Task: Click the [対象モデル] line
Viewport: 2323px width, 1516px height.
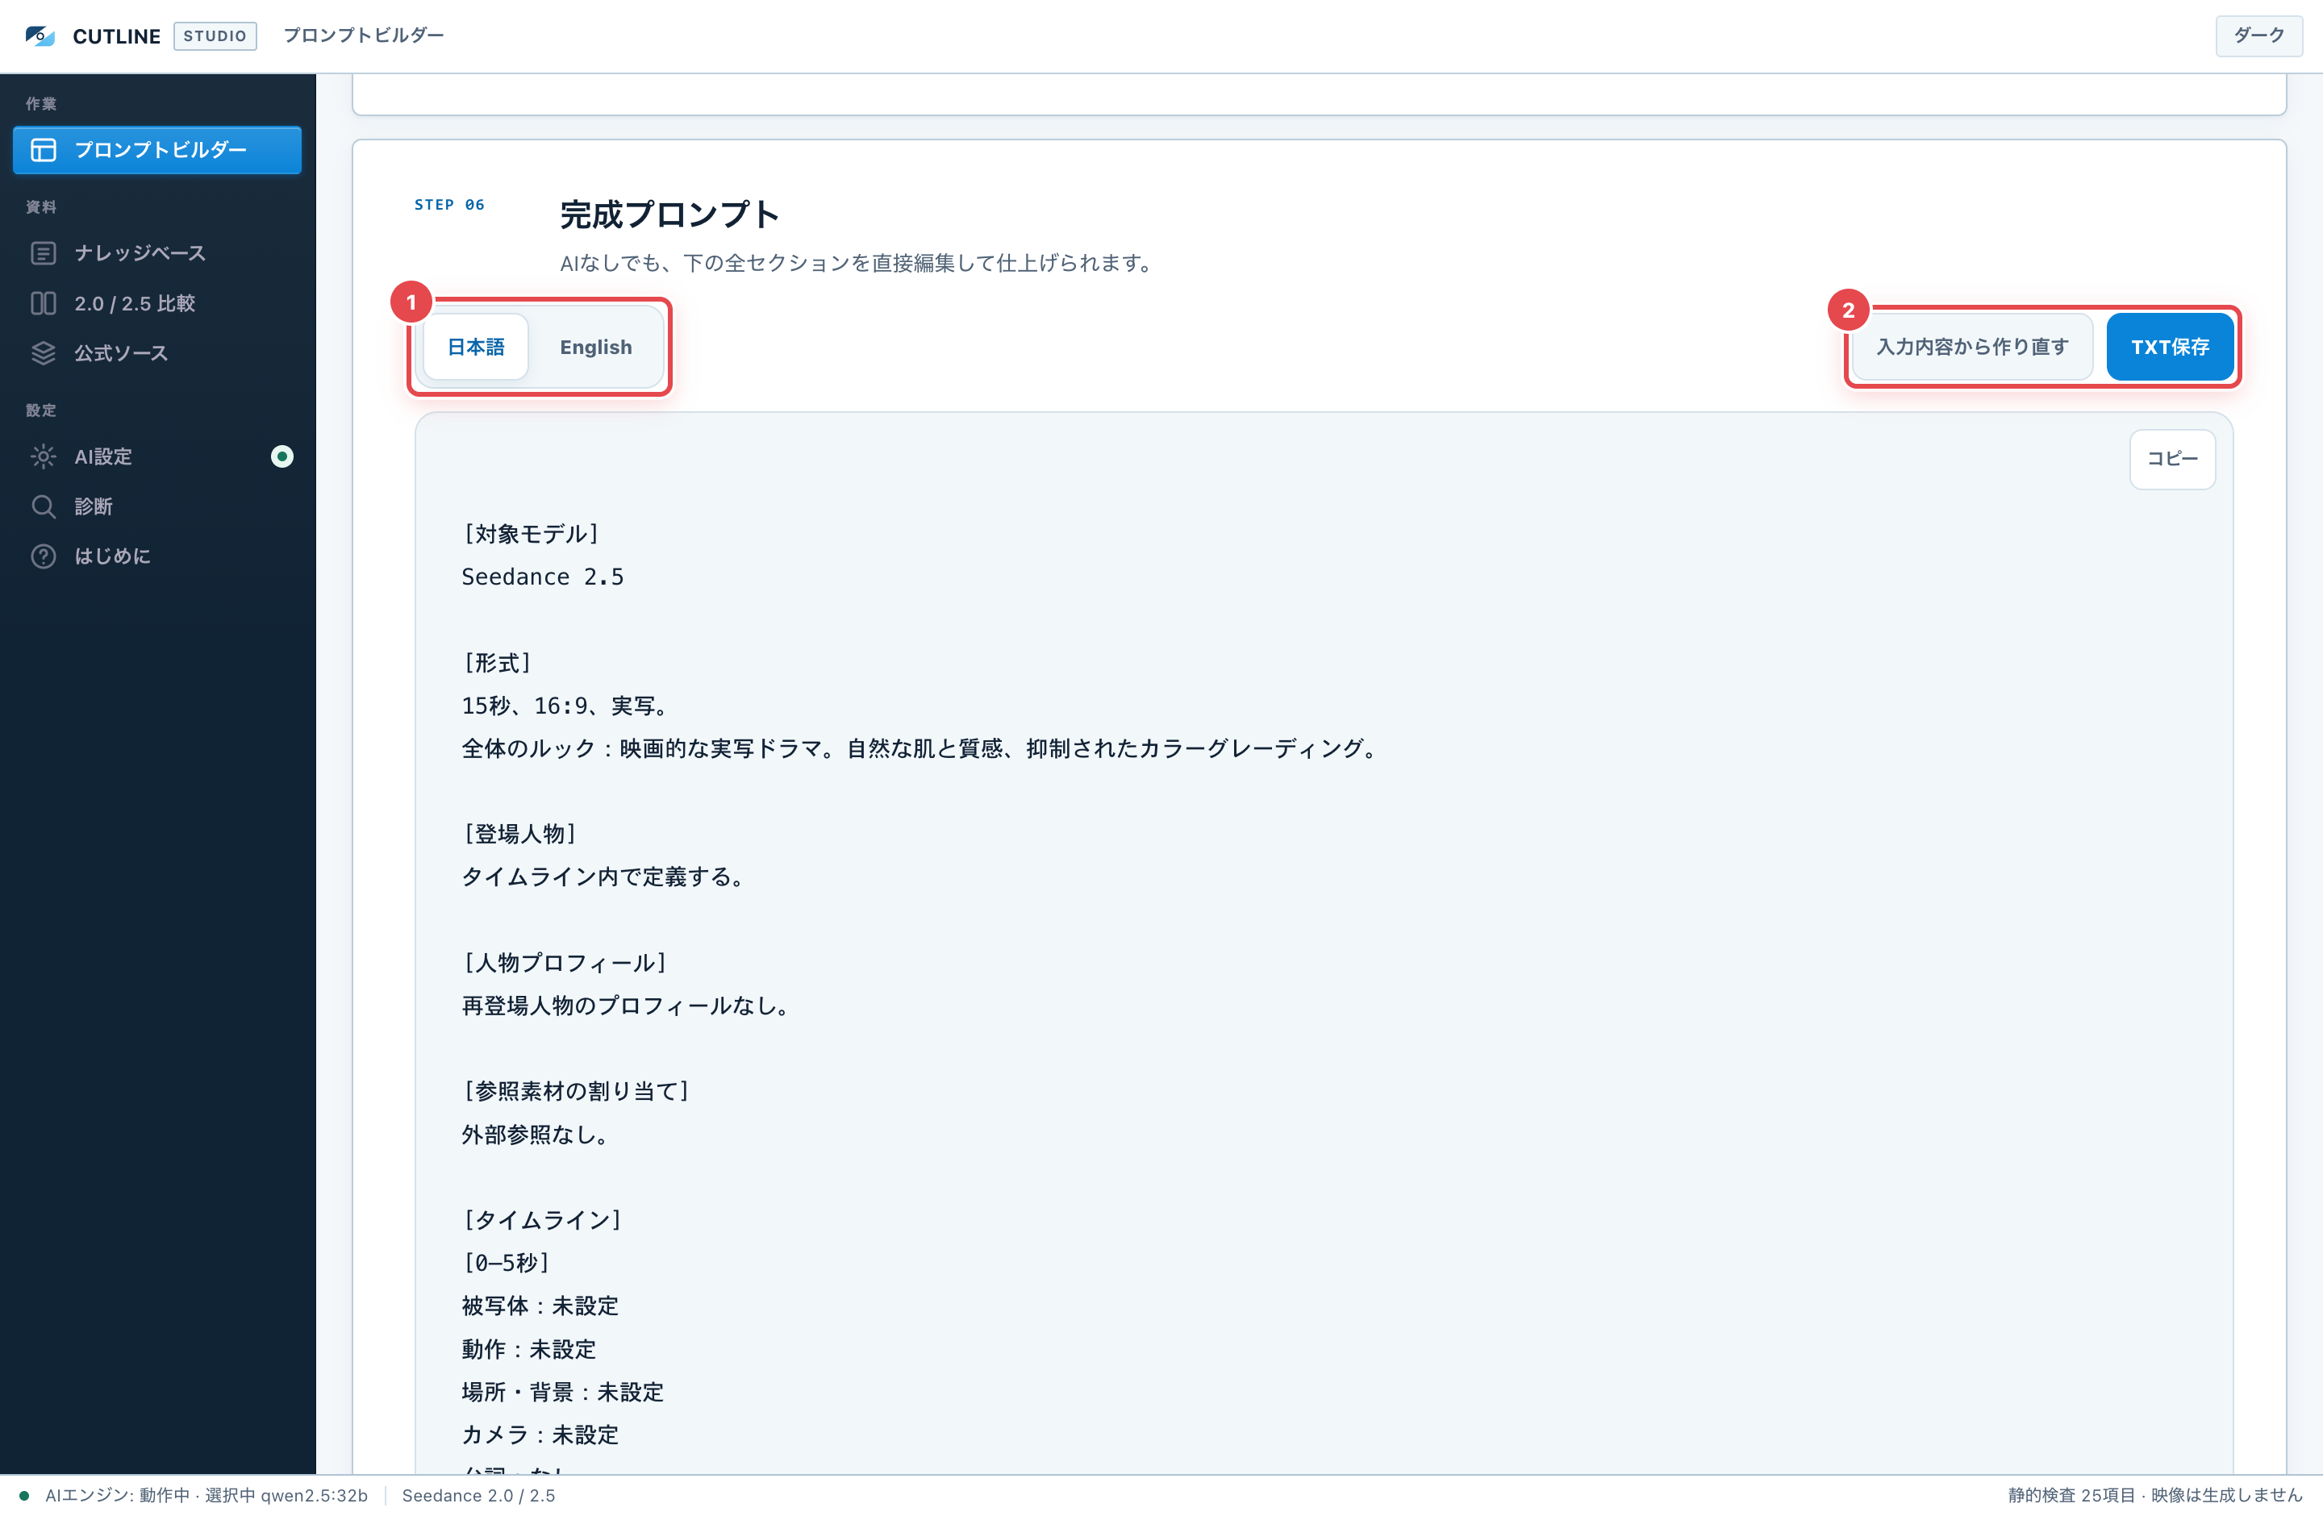Action: point(531,534)
